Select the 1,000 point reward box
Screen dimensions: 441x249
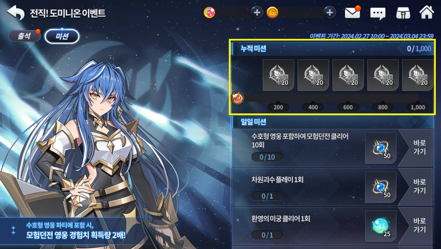pyautogui.click(x=418, y=75)
